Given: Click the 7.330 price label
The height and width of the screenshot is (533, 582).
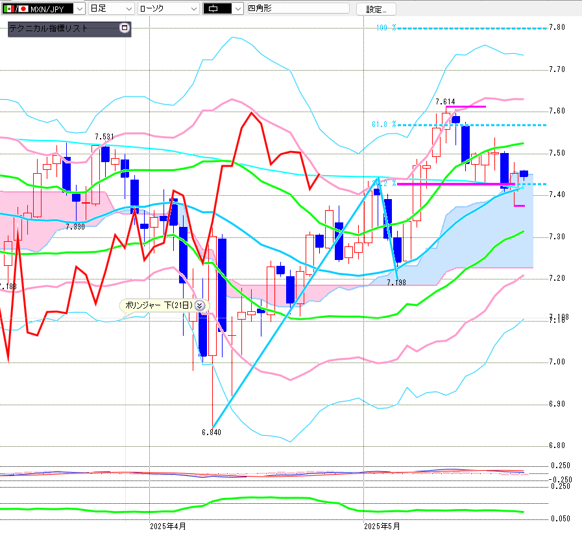Looking at the screenshot, I should coord(75,227).
